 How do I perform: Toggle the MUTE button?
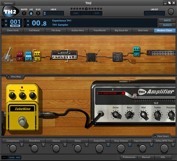click(97, 13)
